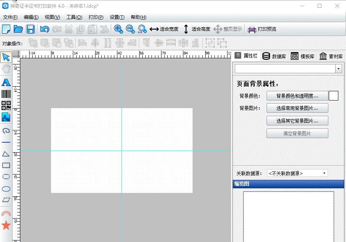Screen dimensions: 346x242
Task: Click the save file floppy icon
Action: click(30, 29)
